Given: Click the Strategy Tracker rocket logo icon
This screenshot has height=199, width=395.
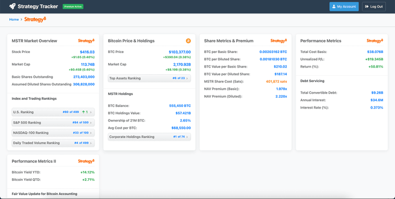Looking at the screenshot, I should (x=12, y=6).
